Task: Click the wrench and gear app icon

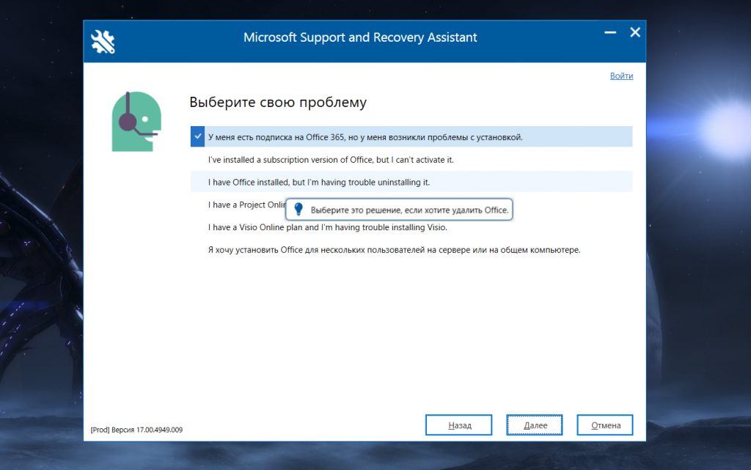Action: point(103,42)
